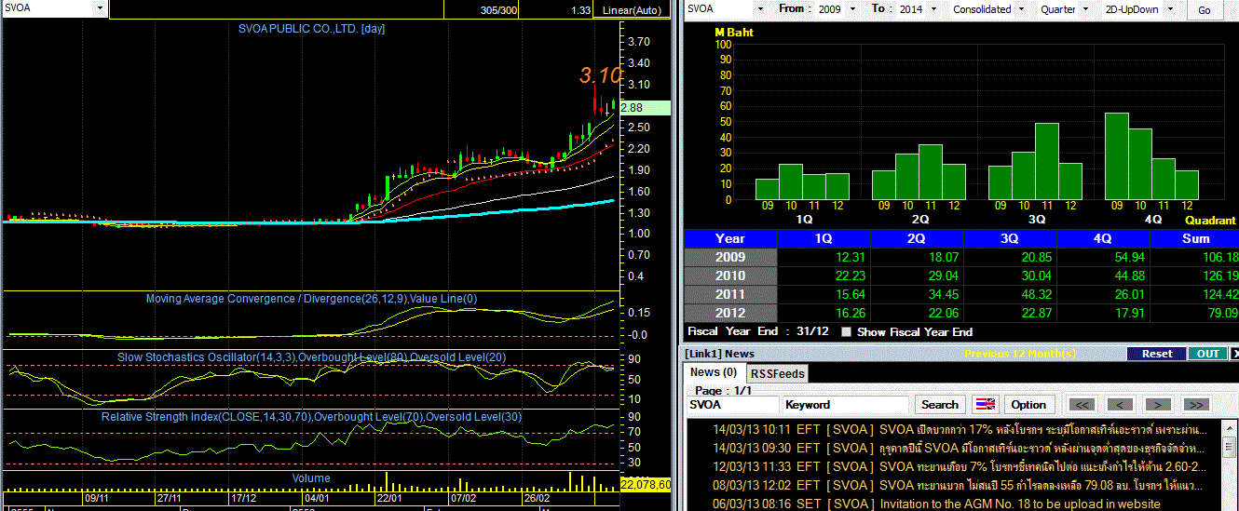Click the Previous 12 Month(s) label
The width and height of the screenshot is (1239, 511).
(1020, 354)
